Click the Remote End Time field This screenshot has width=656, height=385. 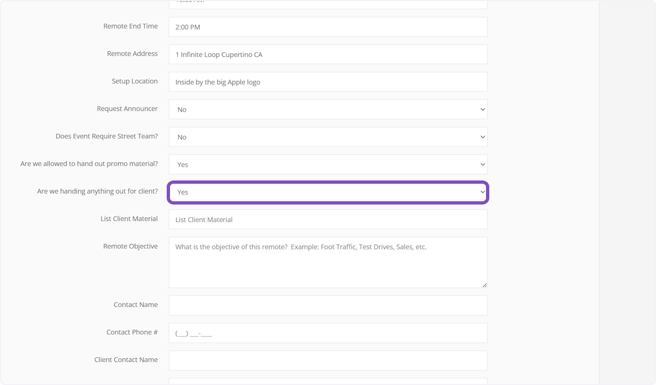[327, 27]
